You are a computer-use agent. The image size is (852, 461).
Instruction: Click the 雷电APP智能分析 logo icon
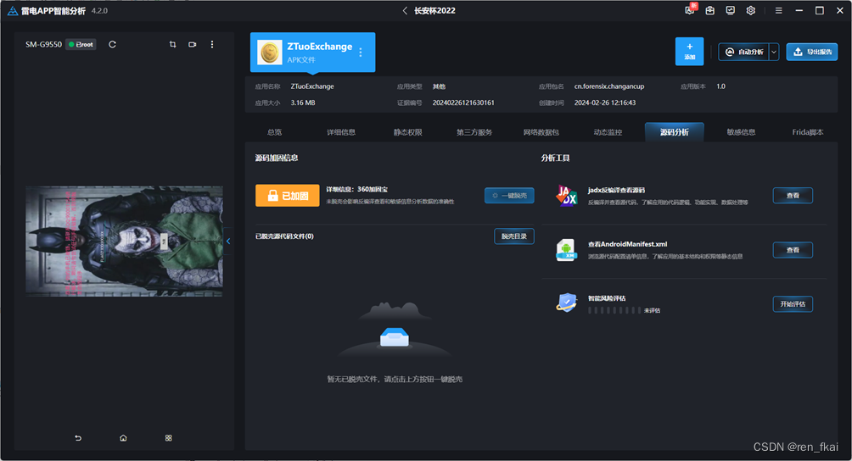coord(13,11)
